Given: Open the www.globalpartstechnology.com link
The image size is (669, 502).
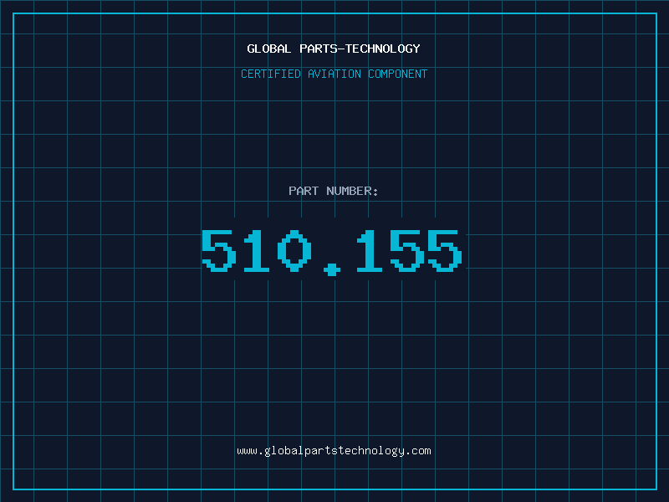Looking at the screenshot, I should tap(334, 451).
